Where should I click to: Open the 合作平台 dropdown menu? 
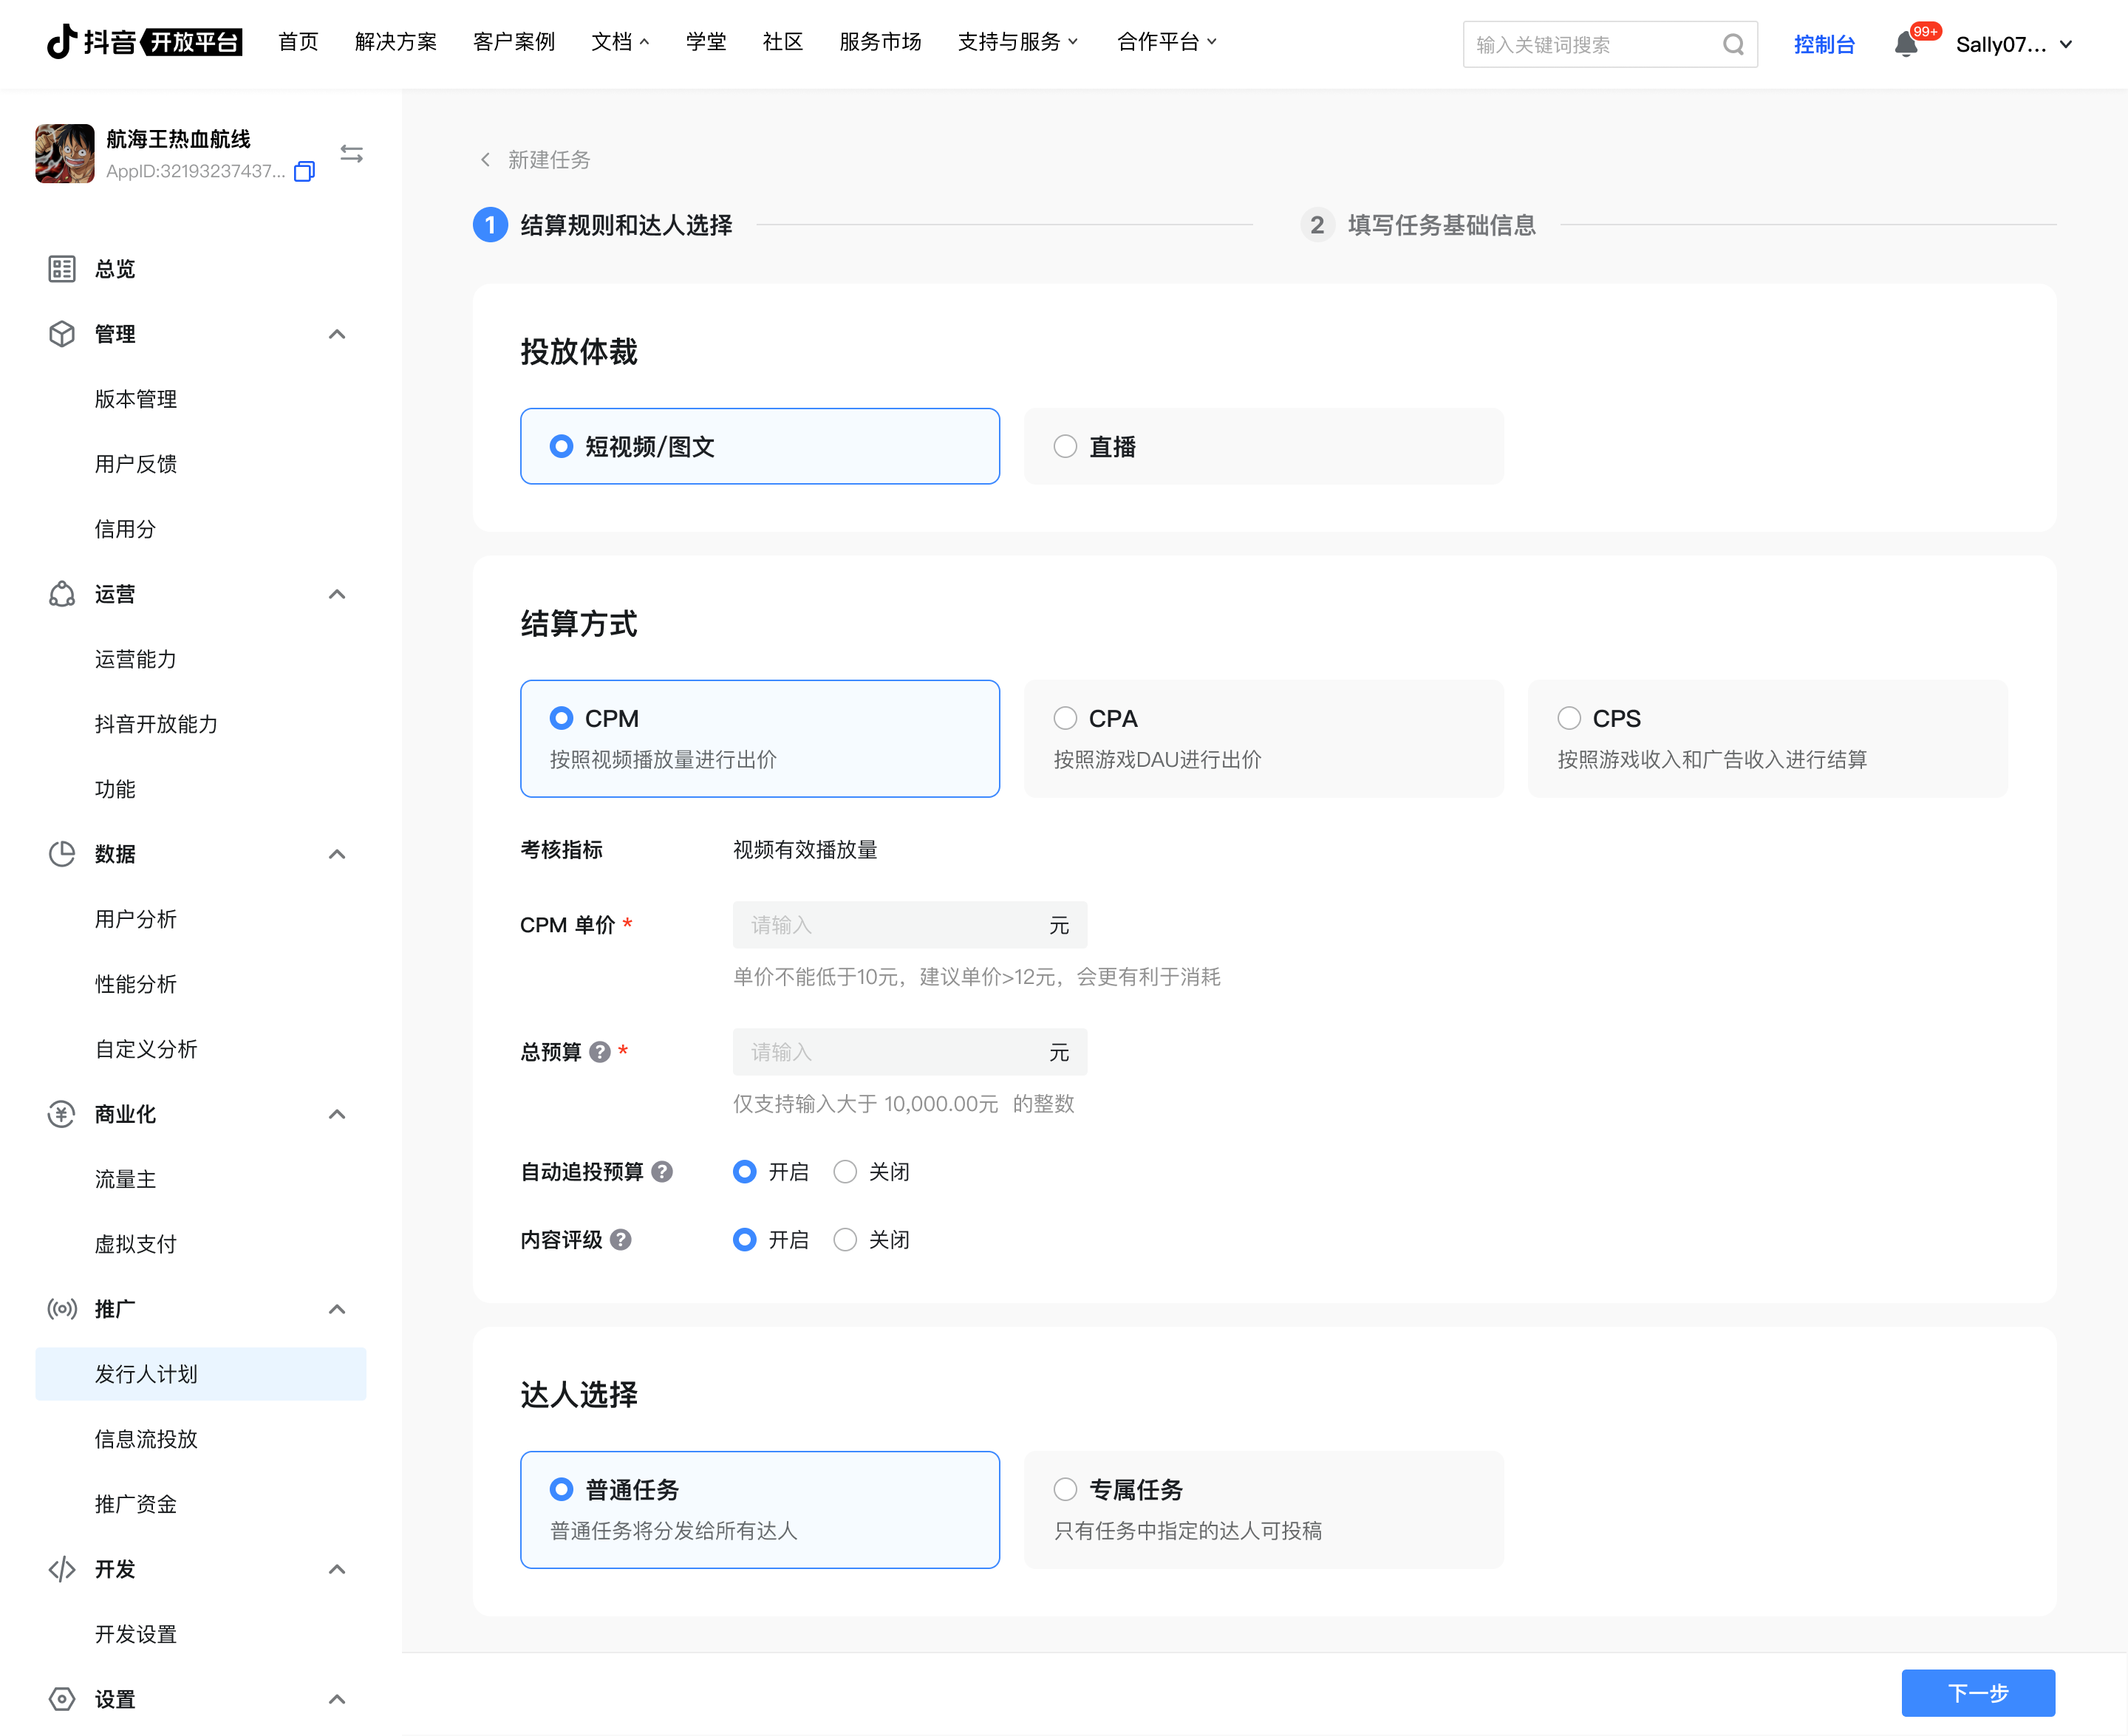1167,42
